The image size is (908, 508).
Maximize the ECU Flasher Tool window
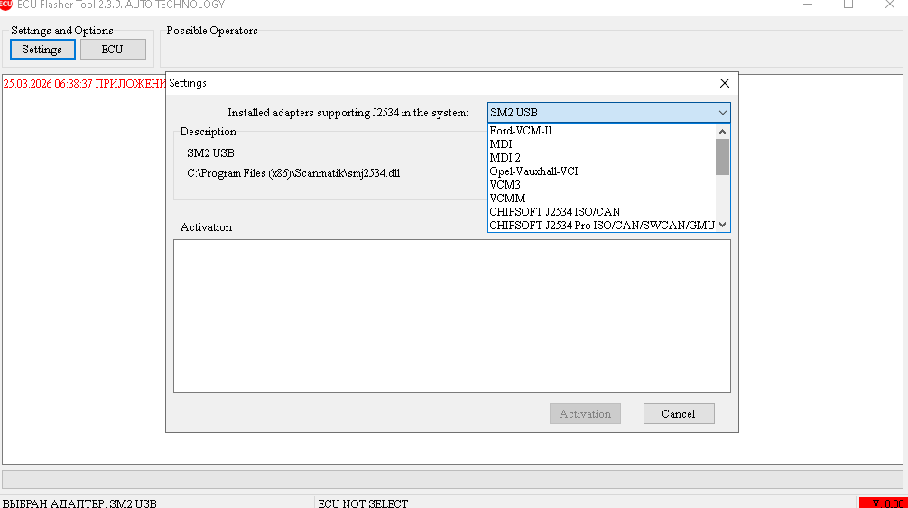pos(848,5)
